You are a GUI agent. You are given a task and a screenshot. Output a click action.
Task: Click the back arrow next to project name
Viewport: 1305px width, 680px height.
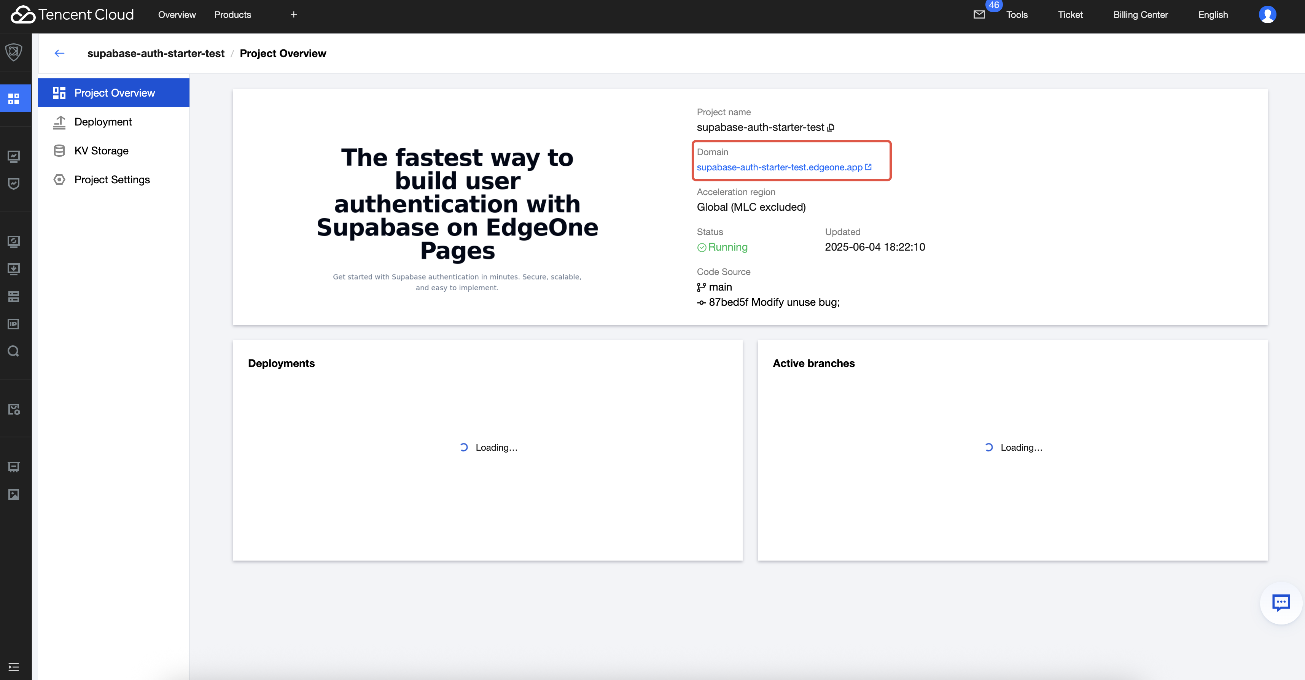click(59, 53)
